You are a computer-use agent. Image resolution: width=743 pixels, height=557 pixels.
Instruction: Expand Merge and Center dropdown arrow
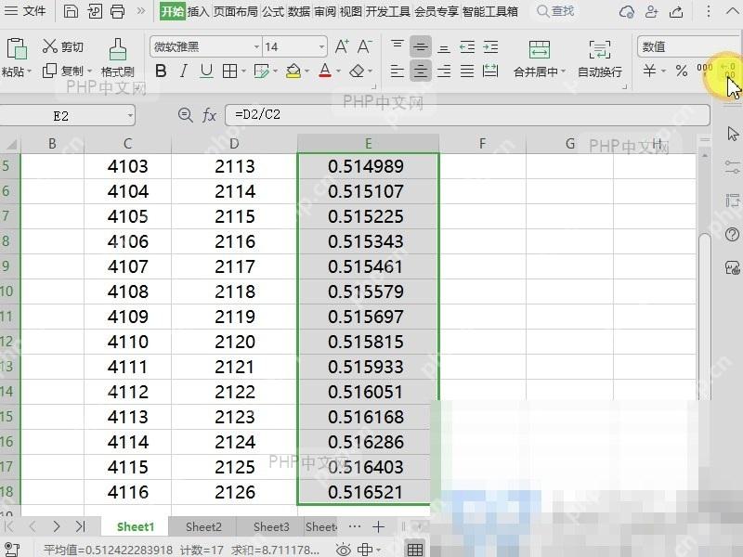click(x=563, y=72)
